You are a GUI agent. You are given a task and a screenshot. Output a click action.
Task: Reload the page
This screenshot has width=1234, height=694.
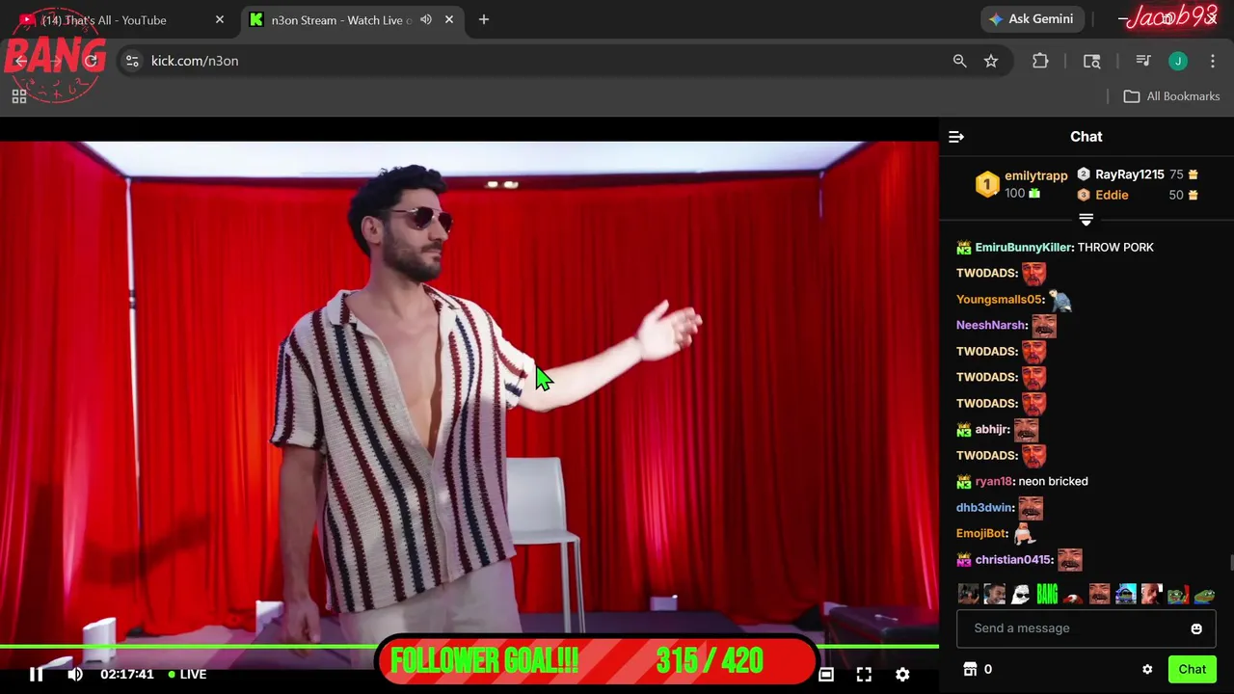tap(91, 61)
